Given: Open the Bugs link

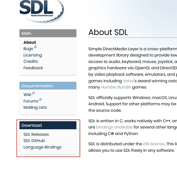Looking at the screenshot, I should tap(28, 49).
